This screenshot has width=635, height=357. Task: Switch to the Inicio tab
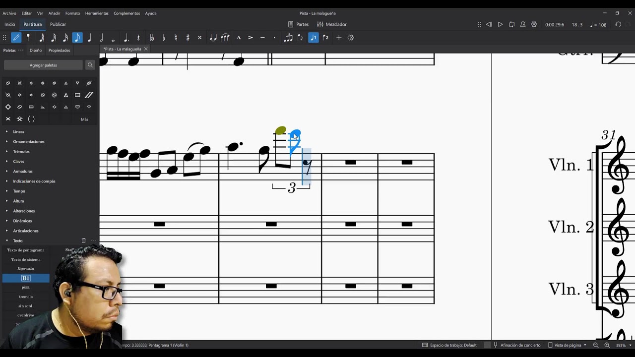point(10,24)
